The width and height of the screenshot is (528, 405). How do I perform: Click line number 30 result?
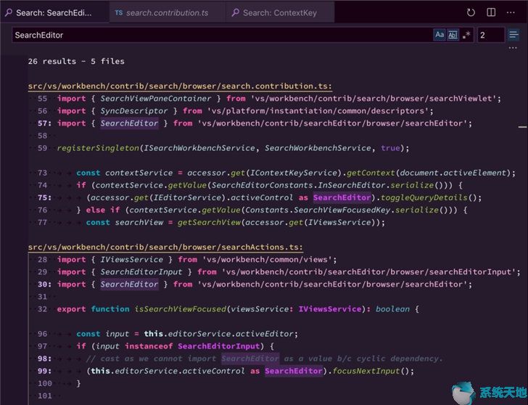pos(44,285)
